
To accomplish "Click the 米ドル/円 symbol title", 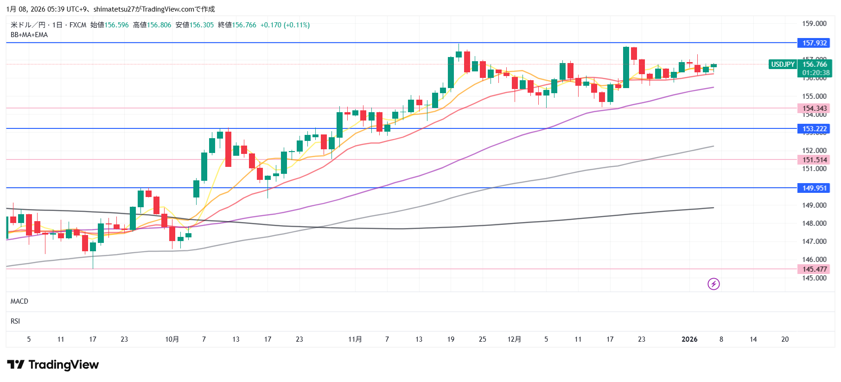I will click(x=28, y=25).
